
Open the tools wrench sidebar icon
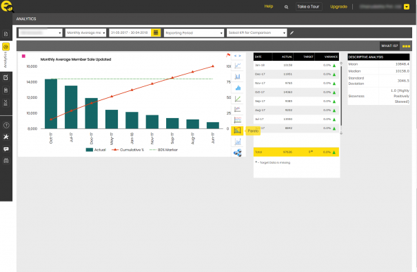click(x=6, y=137)
